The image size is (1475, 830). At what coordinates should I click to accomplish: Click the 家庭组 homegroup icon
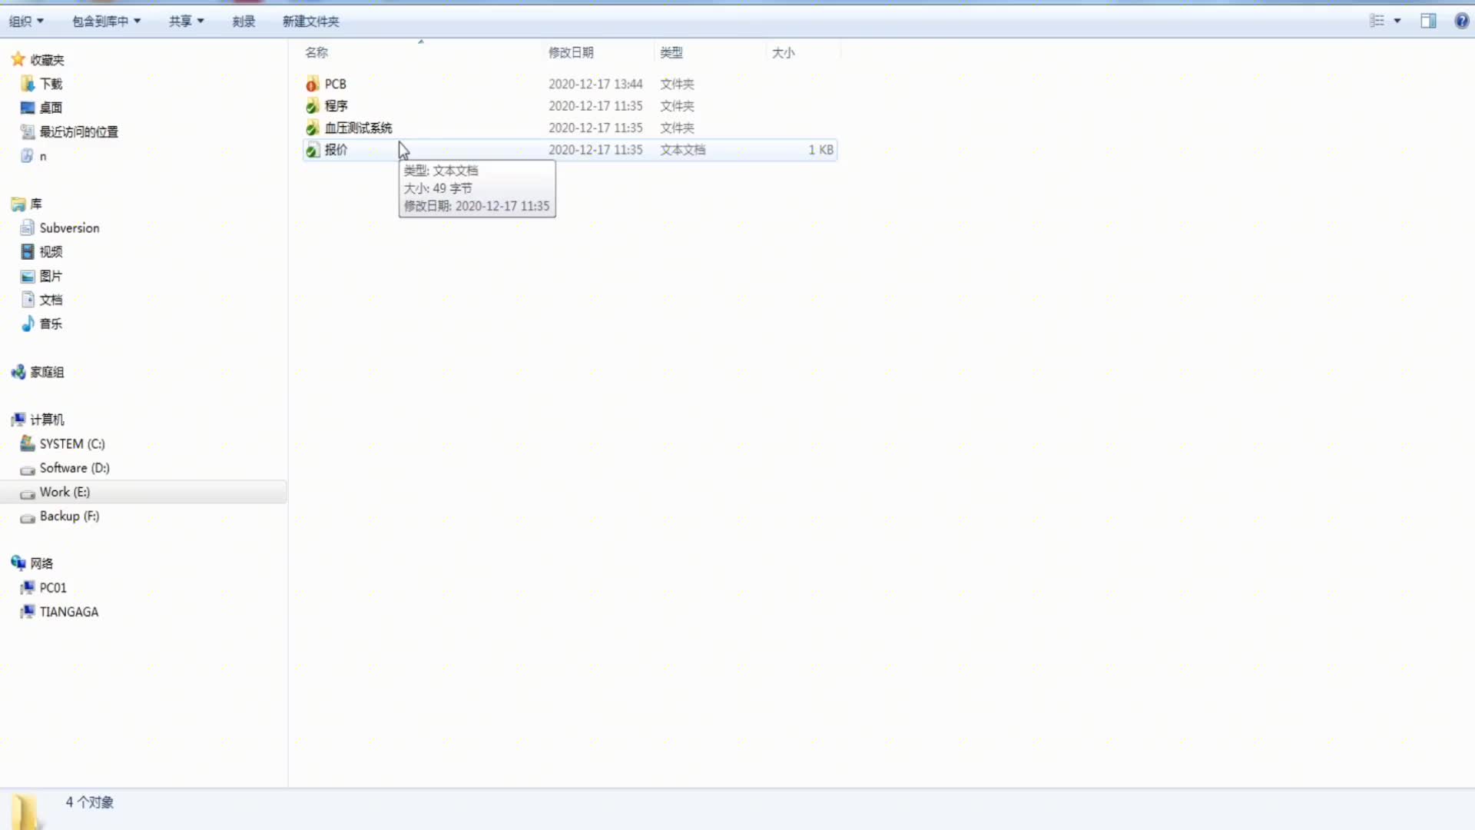(18, 372)
